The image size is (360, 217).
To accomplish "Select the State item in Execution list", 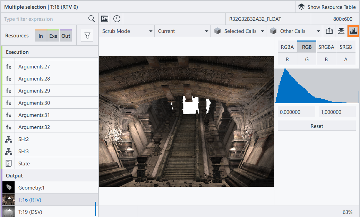I will tap(24, 163).
